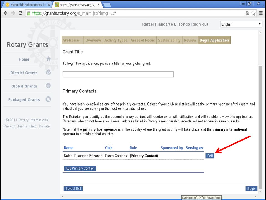
Task: Click the Role column header
Action: point(133,148)
